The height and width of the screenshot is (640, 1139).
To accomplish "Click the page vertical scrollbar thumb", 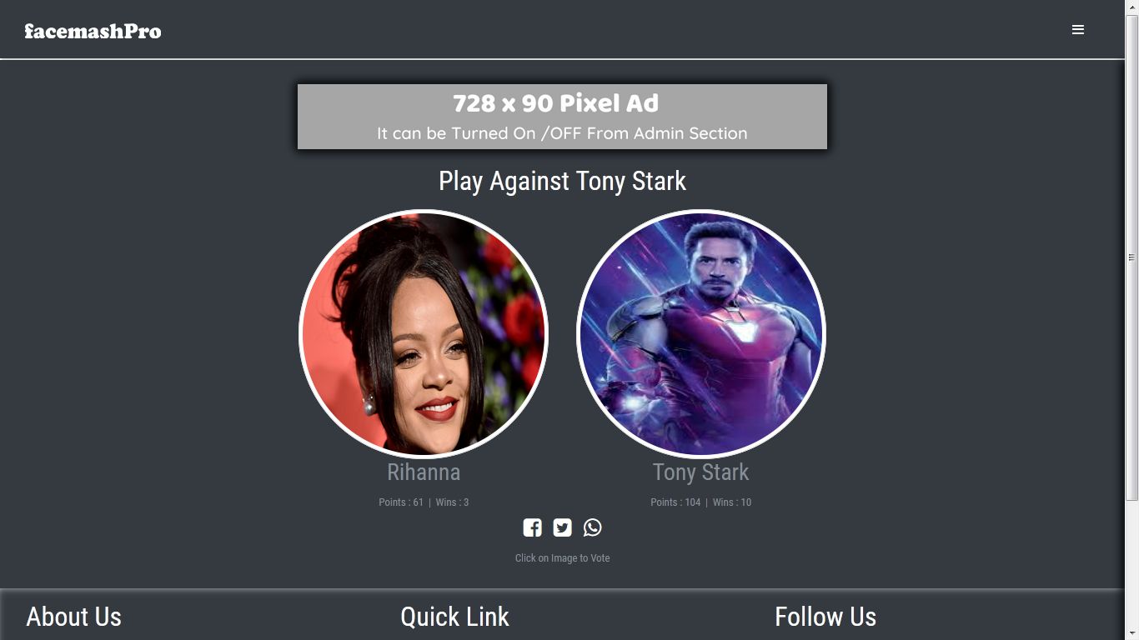I will (1131, 257).
